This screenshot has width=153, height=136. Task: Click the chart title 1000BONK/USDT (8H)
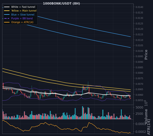point(62,4)
